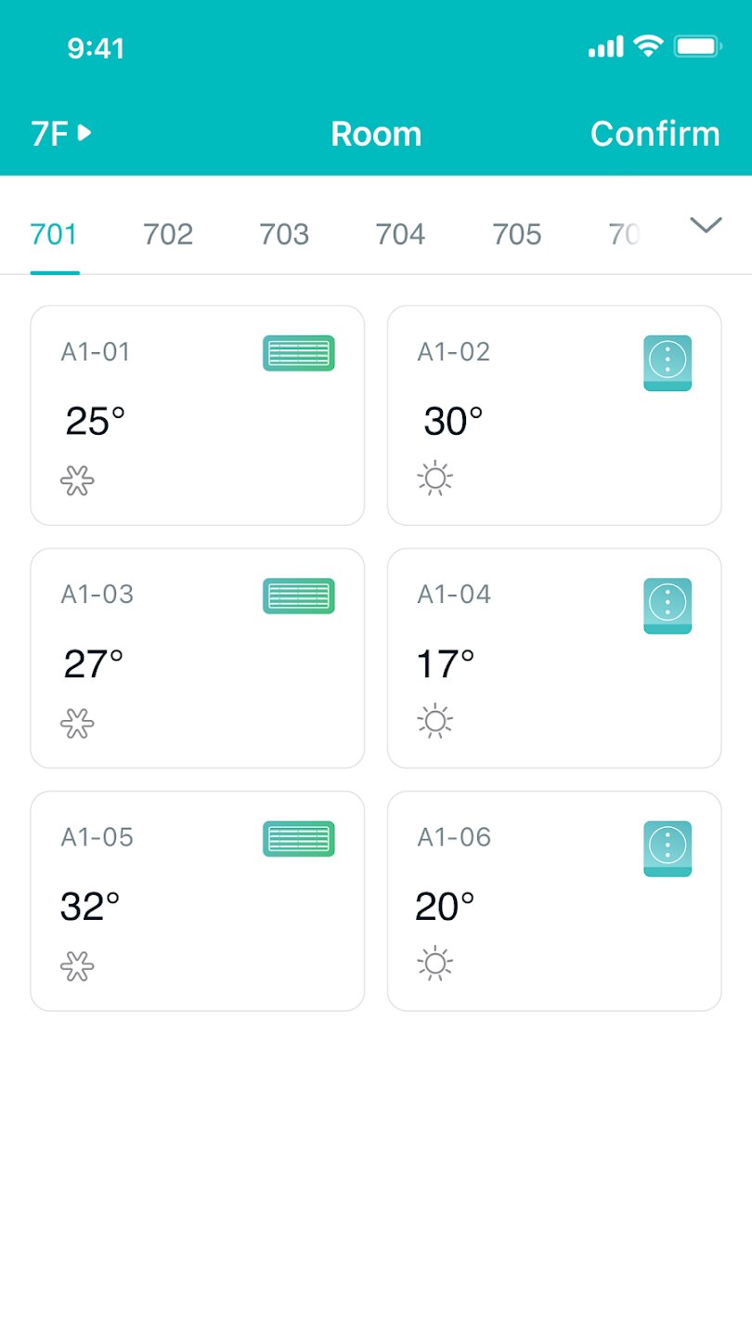Tap the thermostat panel icon on A1-04

point(667,606)
